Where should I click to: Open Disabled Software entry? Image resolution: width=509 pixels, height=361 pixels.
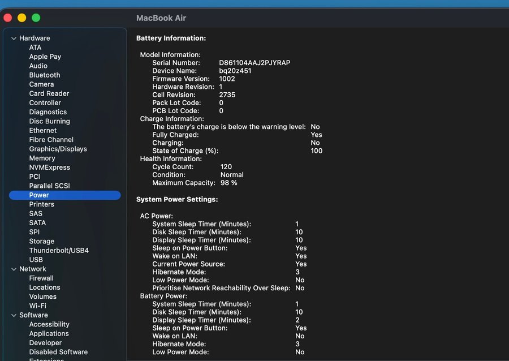click(58, 352)
